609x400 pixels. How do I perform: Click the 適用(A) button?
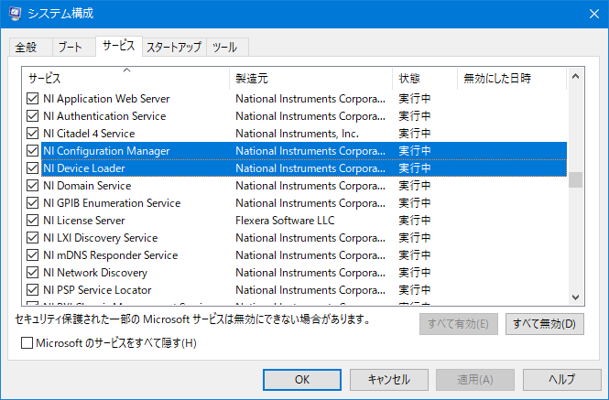tap(475, 380)
